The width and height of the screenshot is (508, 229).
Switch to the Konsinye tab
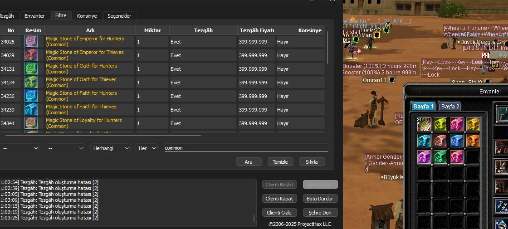coord(87,16)
